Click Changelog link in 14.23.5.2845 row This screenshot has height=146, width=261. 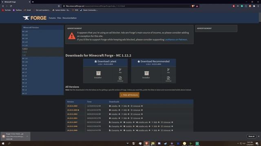[115, 131]
